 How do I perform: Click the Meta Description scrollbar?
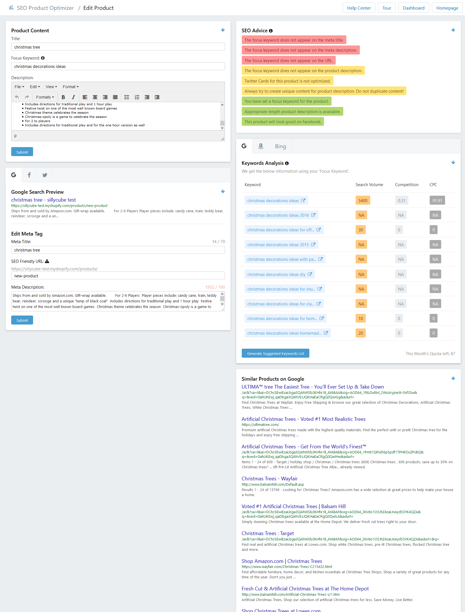[222, 300]
